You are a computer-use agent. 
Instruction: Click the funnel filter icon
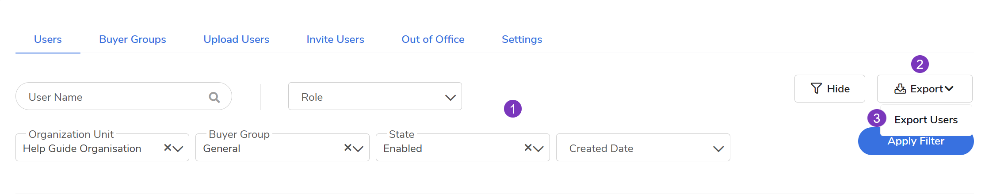[816, 89]
